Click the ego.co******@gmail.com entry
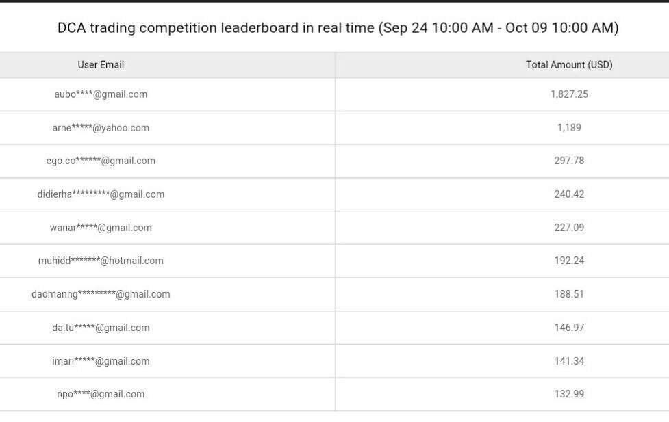The height and width of the screenshot is (422, 669). tap(101, 161)
